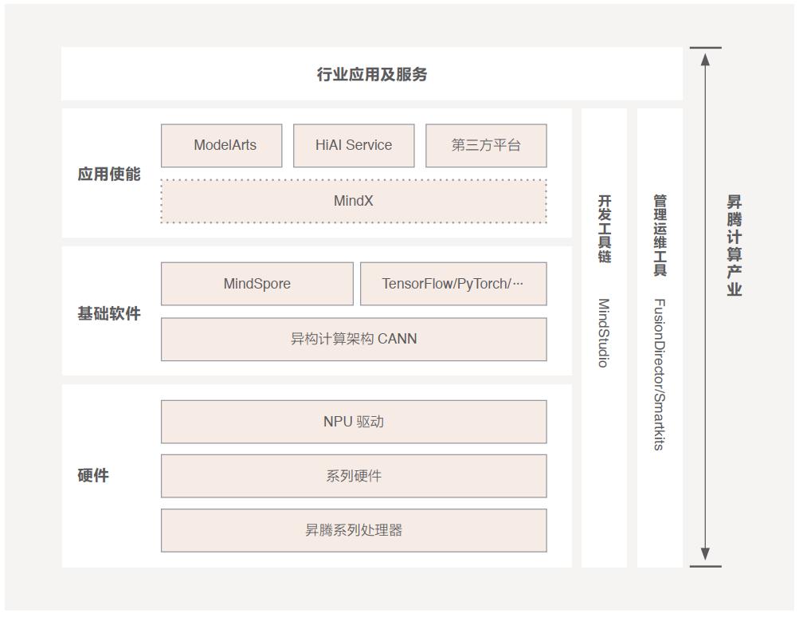Select the MindSpore box
The height and width of the screenshot is (617, 803).
coord(257,284)
